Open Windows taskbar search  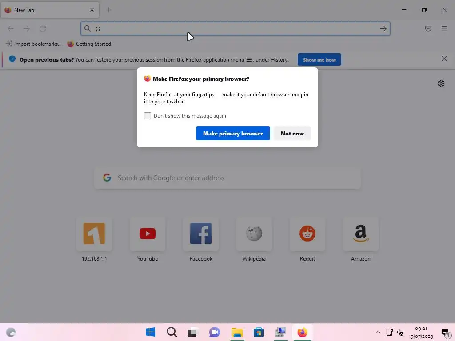pyautogui.click(x=172, y=332)
